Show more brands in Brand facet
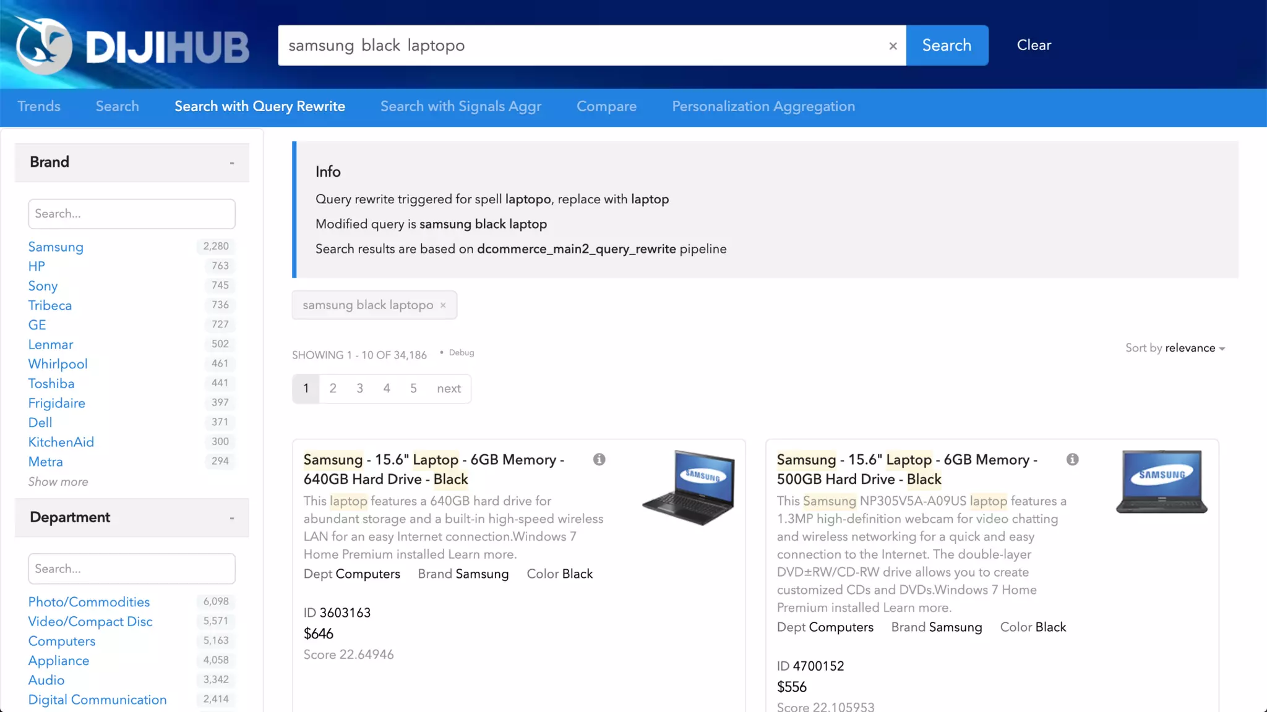 pyautogui.click(x=58, y=481)
